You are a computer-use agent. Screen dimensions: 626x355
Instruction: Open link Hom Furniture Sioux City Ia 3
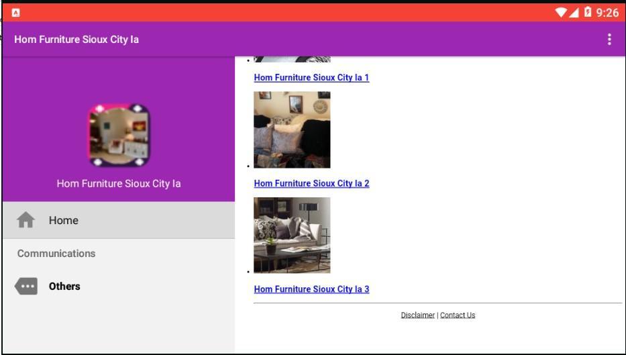(x=311, y=289)
